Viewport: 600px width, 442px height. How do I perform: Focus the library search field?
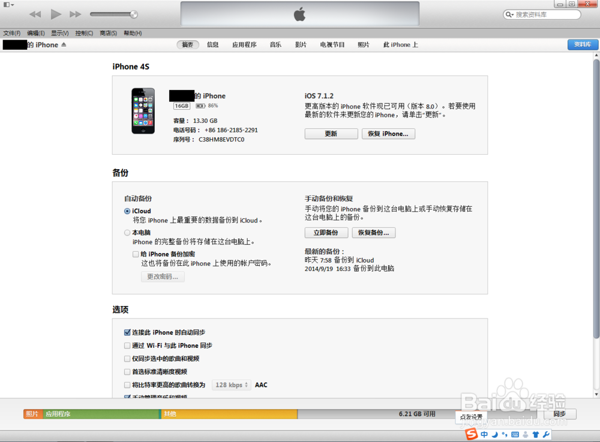tap(542, 14)
